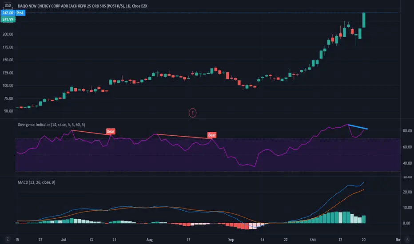This screenshot has width=414, height=244.
Task: Select the blue divergence line on the RSI pane
Action: click(x=358, y=126)
